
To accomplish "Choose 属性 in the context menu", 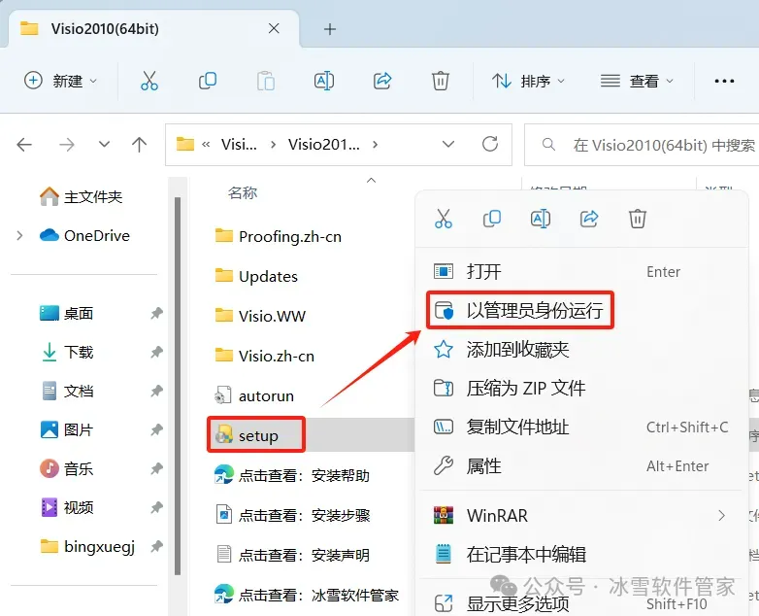I will coord(581,466).
